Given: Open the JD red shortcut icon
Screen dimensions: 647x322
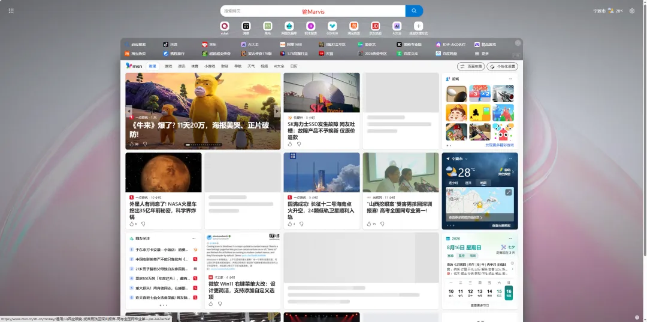Looking at the screenshot, I should point(375,26).
